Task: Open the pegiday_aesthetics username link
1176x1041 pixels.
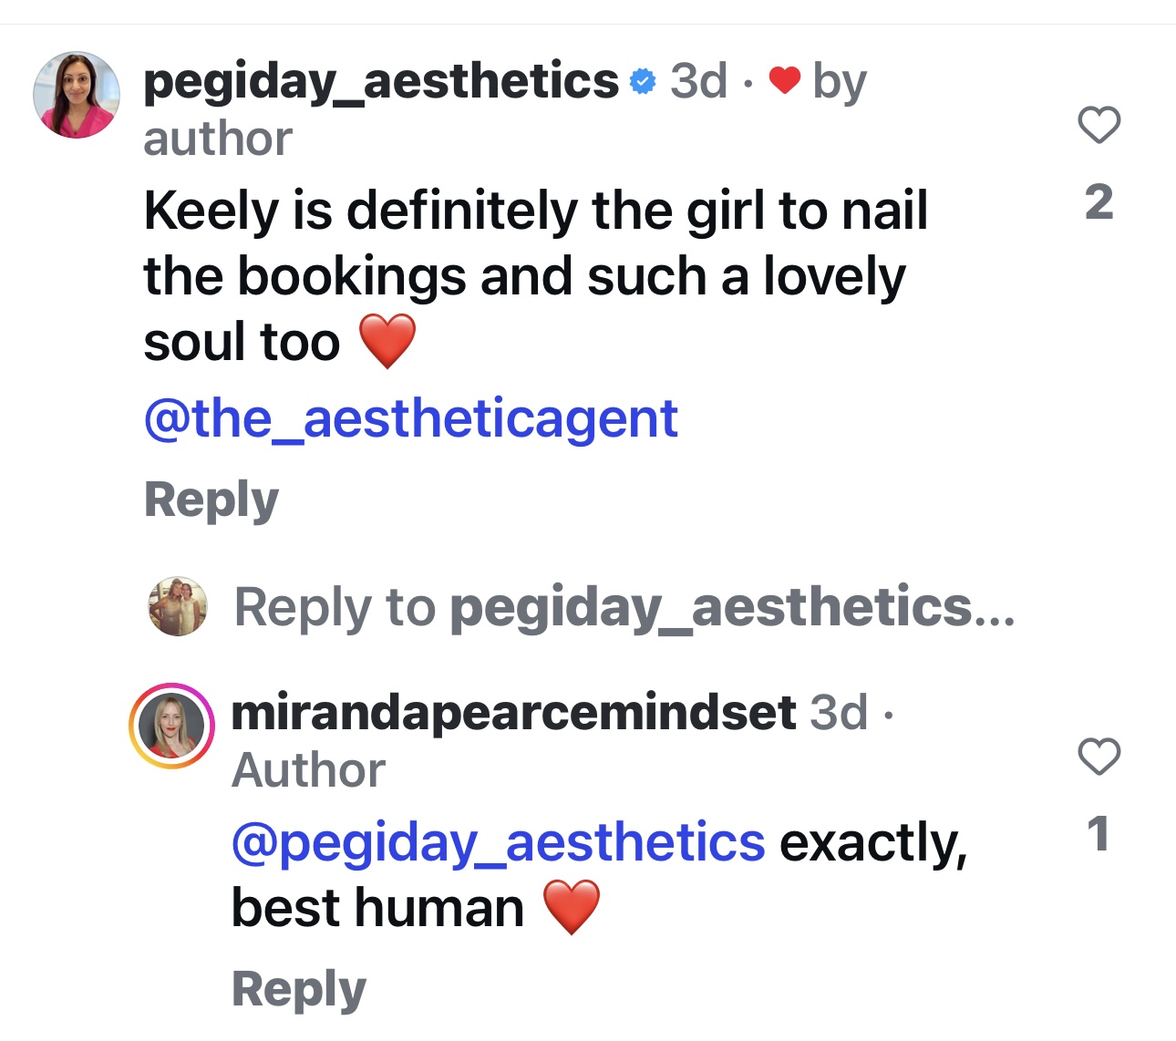Action: [x=381, y=81]
